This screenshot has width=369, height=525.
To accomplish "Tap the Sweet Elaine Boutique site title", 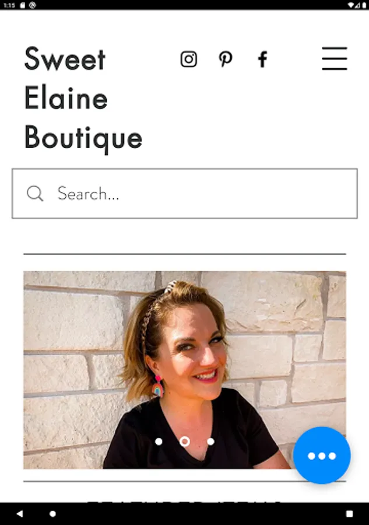I will [83, 99].
